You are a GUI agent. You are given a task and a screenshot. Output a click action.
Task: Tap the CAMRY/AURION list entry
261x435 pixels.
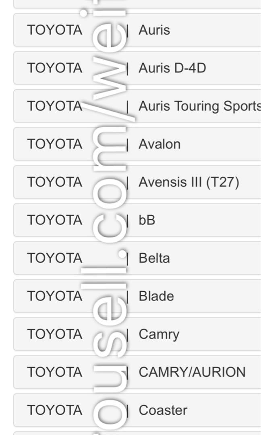pos(192,372)
